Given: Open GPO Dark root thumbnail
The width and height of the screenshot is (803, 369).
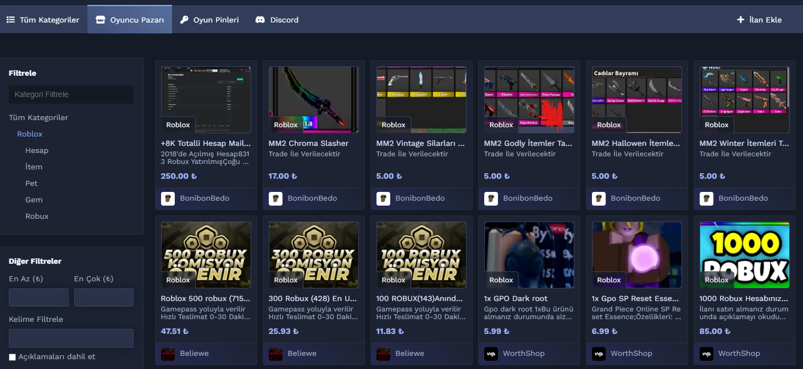Looking at the screenshot, I should point(529,255).
